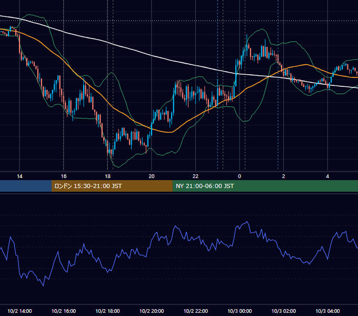
Task: Click the 10/3 00:00 date label
Action: click(x=240, y=311)
